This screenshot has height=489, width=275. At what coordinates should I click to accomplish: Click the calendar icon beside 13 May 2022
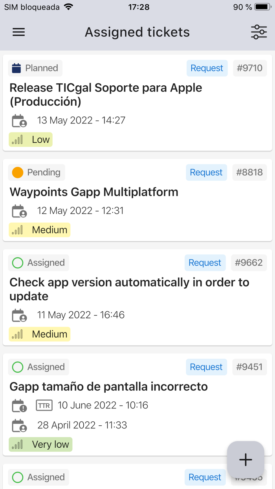(19, 121)
